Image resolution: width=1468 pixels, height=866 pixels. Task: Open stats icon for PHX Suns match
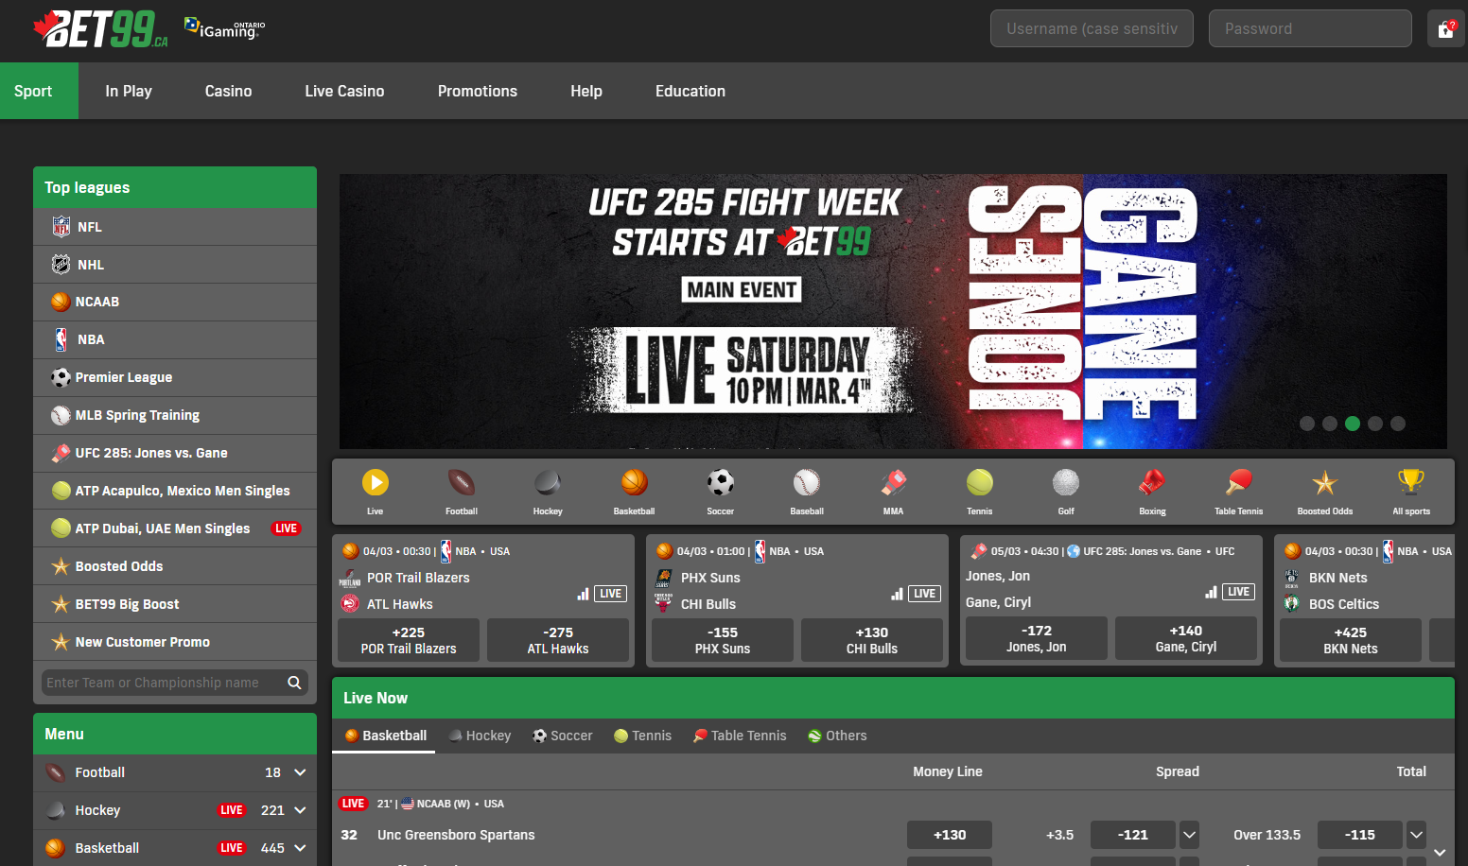pos(897,594)
